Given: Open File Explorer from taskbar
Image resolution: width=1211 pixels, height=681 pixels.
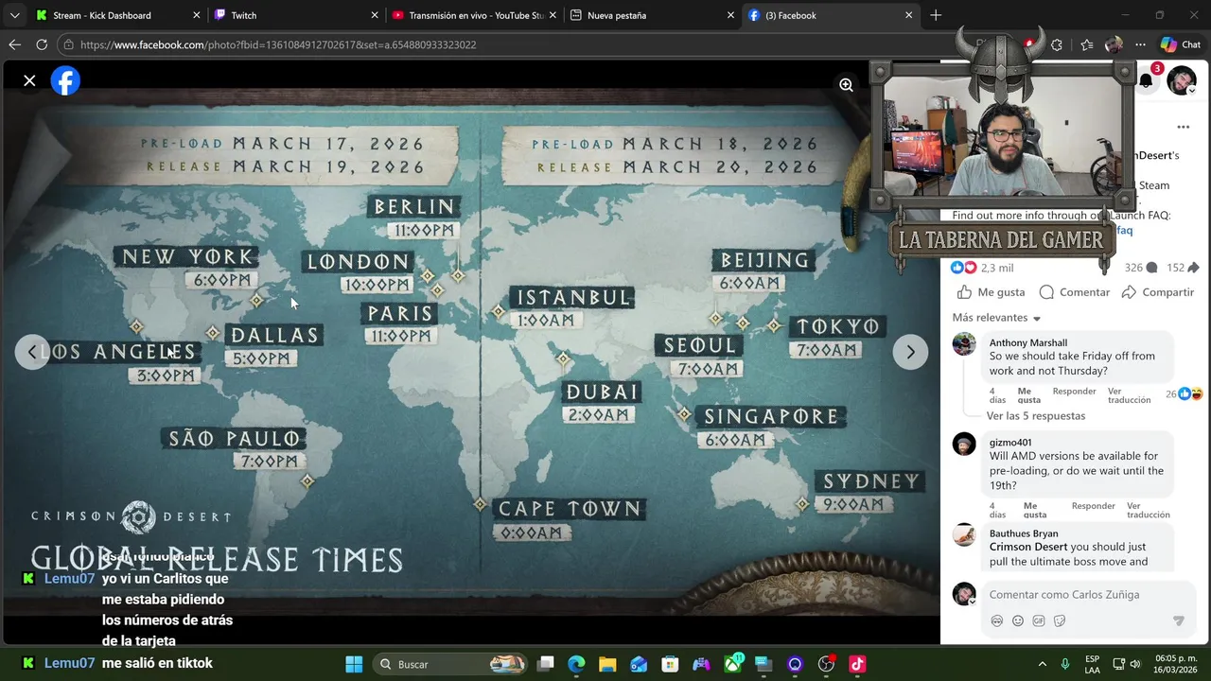Looking at the screenshot, I should (606, 664).
